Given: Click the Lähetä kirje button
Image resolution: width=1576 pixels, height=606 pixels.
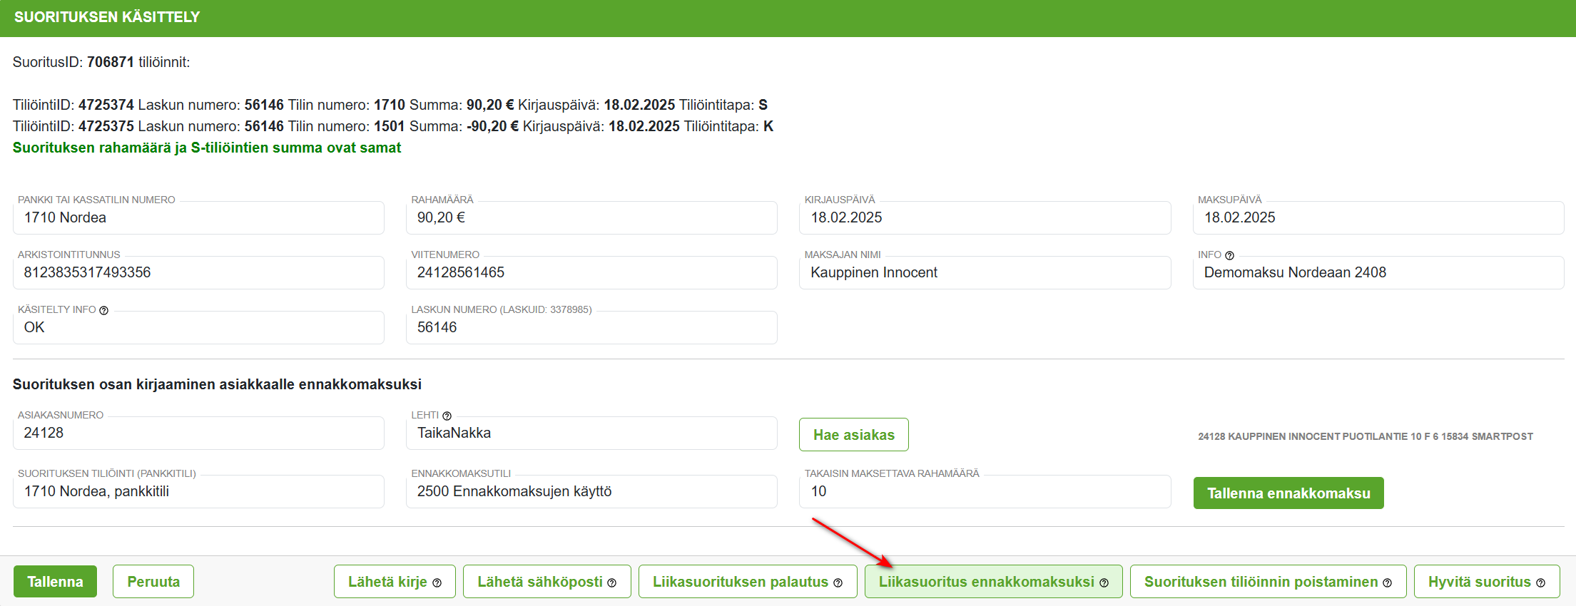Looking at the screenshot, I should point(395,582).
